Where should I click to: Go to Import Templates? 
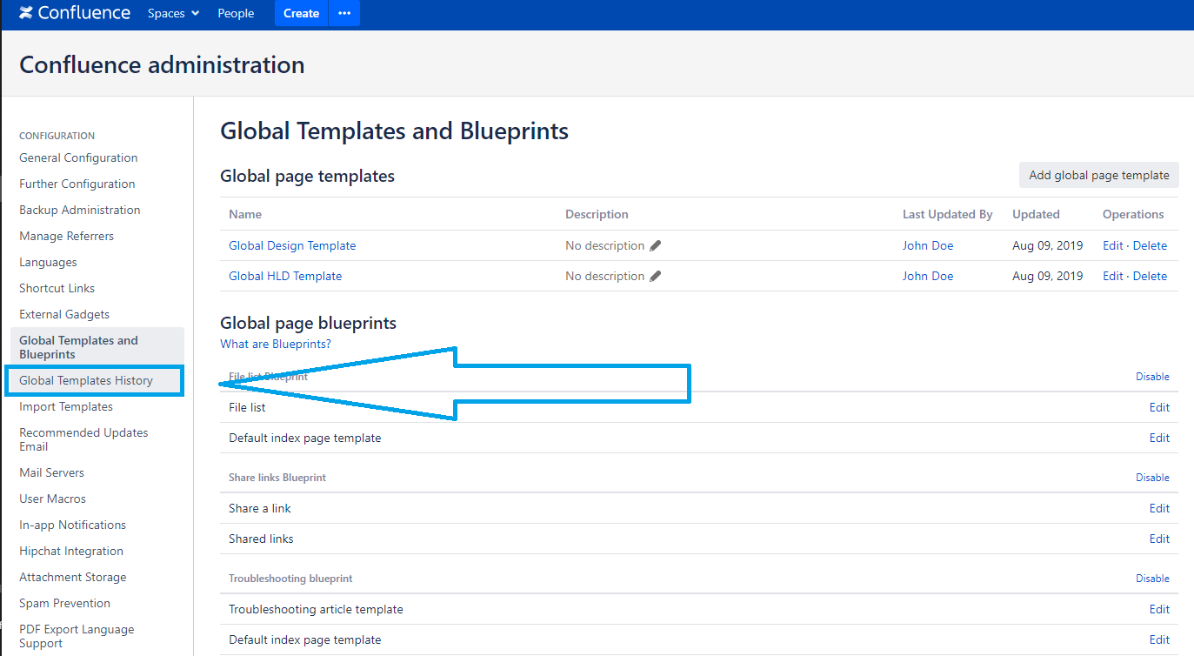pos(66,406)
